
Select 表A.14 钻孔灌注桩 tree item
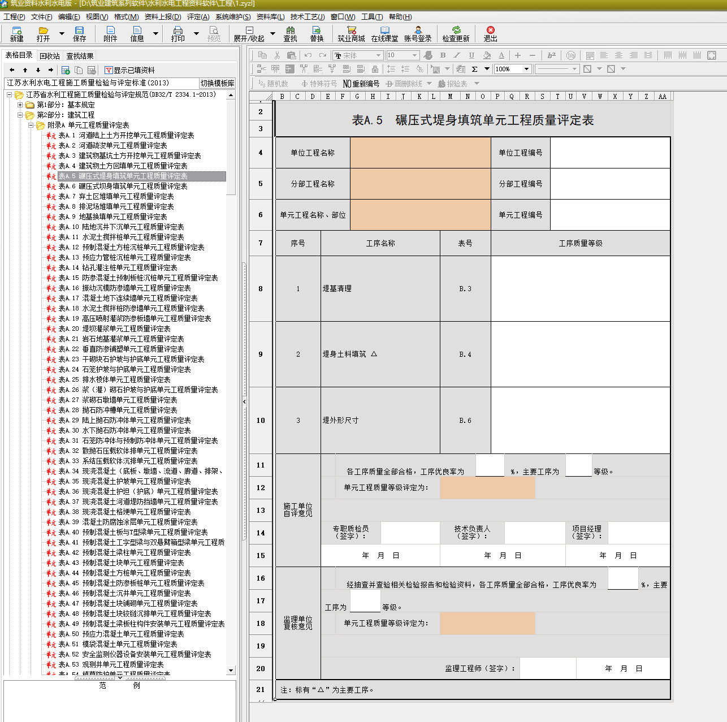(x=118, y=267)
